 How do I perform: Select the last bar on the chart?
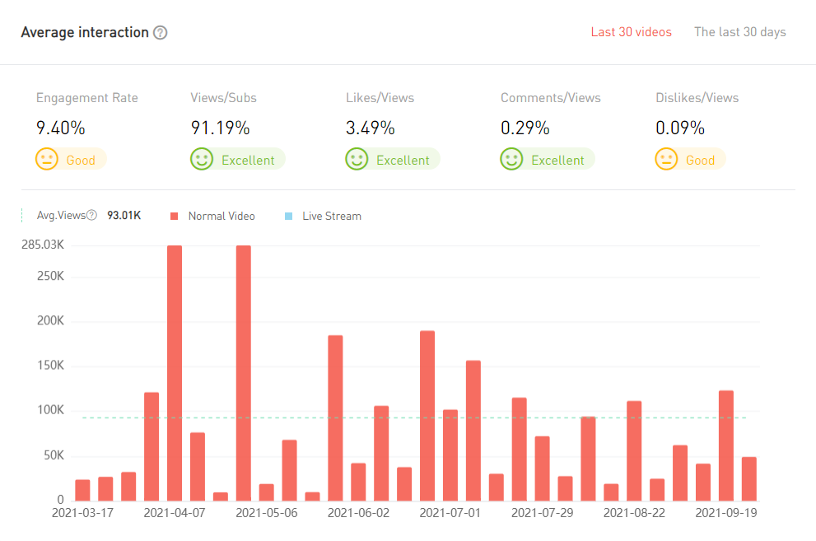click(x=748, y=478)
